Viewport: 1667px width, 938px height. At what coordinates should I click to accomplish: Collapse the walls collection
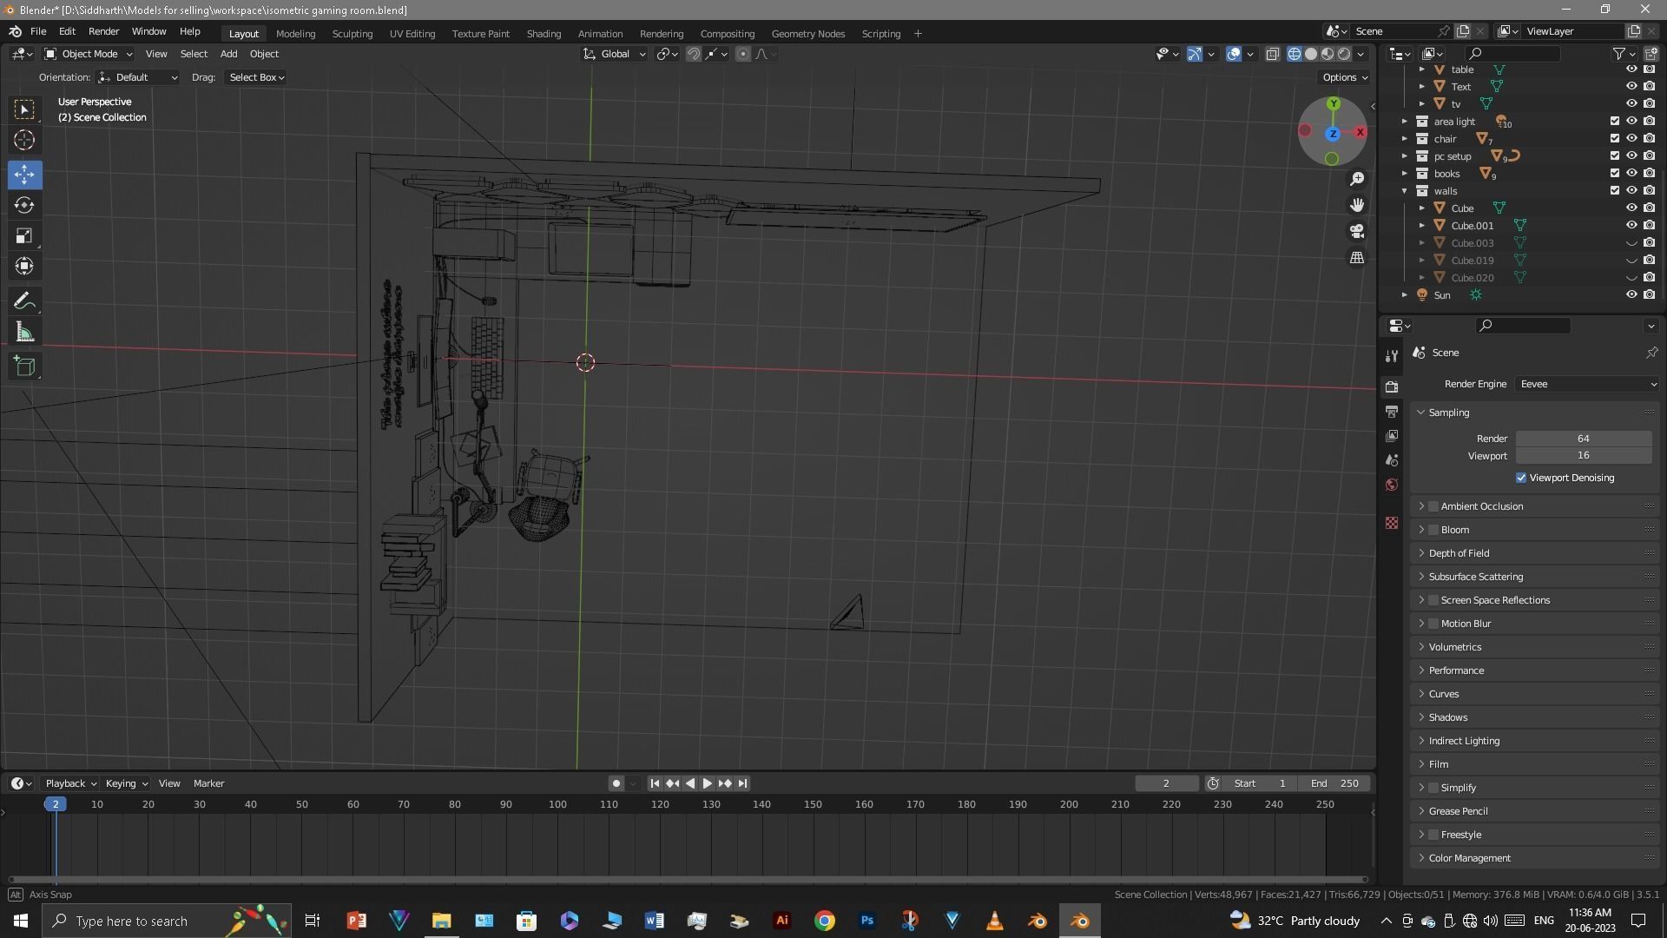point(1405,191)
